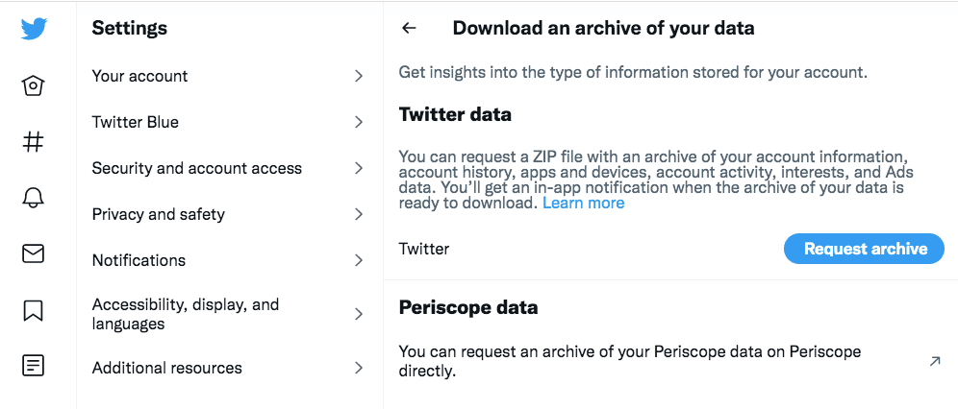Open Periscope external link arrow icon
958x409 pixels.
click(x=935, y=361)
